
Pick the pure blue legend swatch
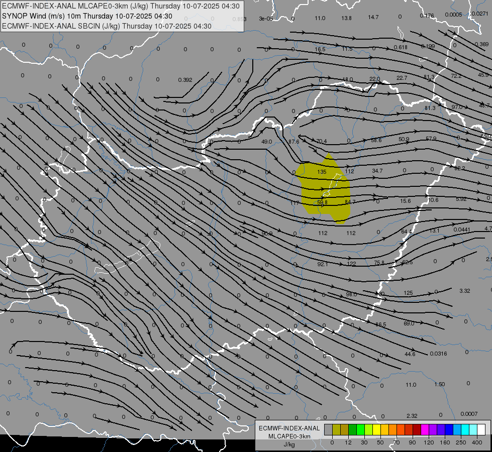click(449, 430)
